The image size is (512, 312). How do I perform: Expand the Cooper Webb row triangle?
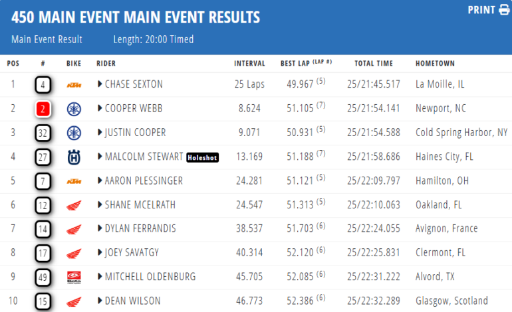pos(100,109)
